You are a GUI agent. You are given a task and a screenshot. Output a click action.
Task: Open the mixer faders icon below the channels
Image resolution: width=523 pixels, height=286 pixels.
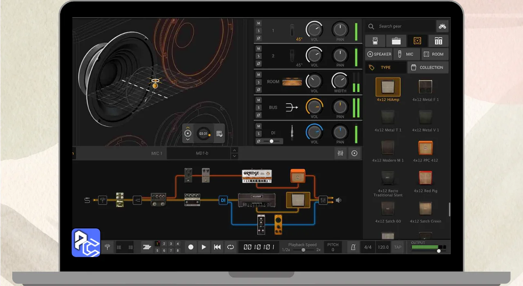pyautogui.click(x=340, y=153)
